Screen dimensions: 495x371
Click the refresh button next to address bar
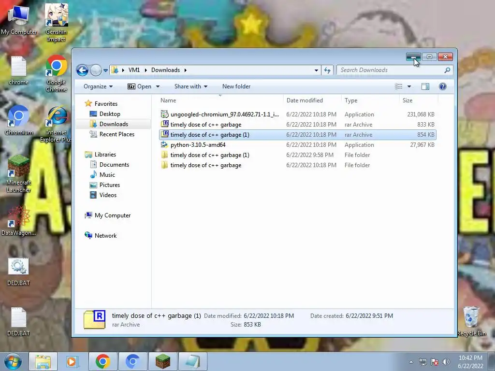[x=327, y=70]
